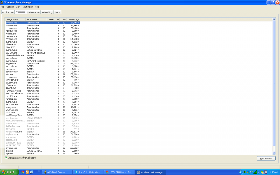This screenshot has height=175, width=280.
Task: Expand the Quick Launch overflow chevron
Action: 39,171
